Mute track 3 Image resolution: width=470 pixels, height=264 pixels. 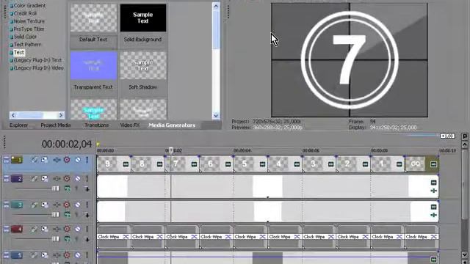[78, 205]
